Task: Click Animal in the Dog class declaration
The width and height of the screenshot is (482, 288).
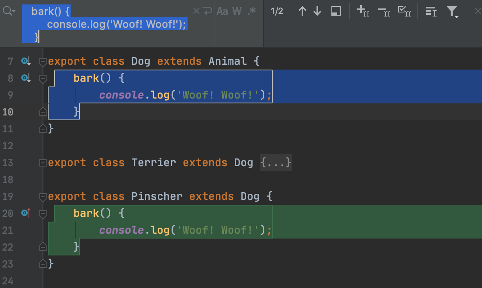Action: click(228, 62)
